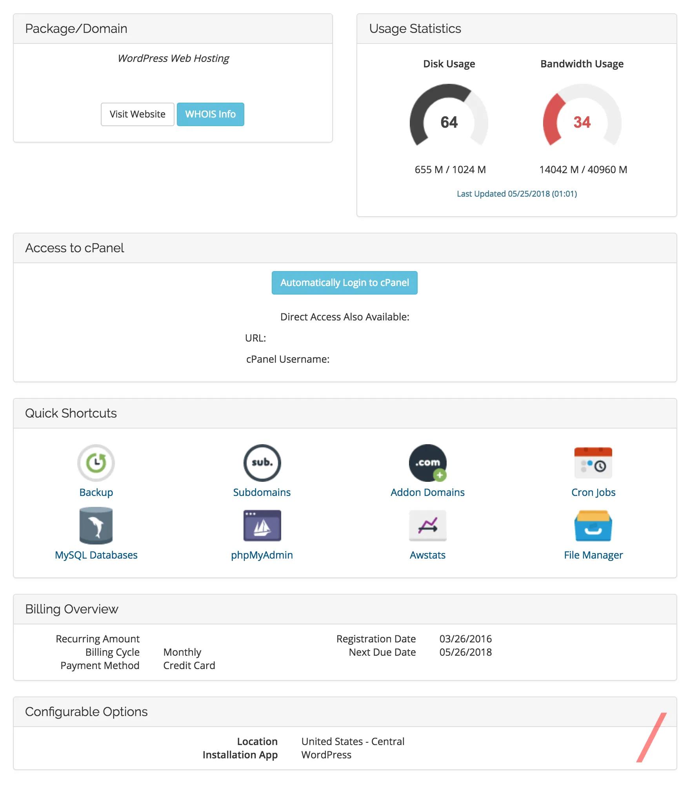Screen dimensions: 689x785
Task: Open the MySQL Databases text link
Action: (x=96, y=555)
